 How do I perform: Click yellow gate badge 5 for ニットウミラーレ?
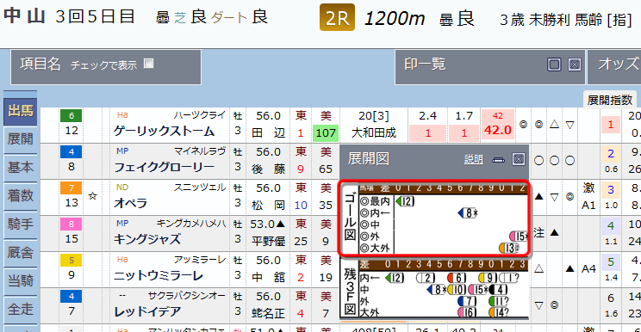click(x=72, y=261)
